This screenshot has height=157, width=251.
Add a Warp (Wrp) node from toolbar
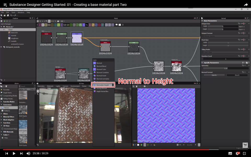(102, 25)
